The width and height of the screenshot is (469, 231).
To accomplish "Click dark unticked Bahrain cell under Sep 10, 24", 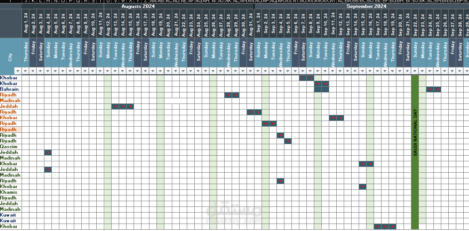I will [325, 89].
